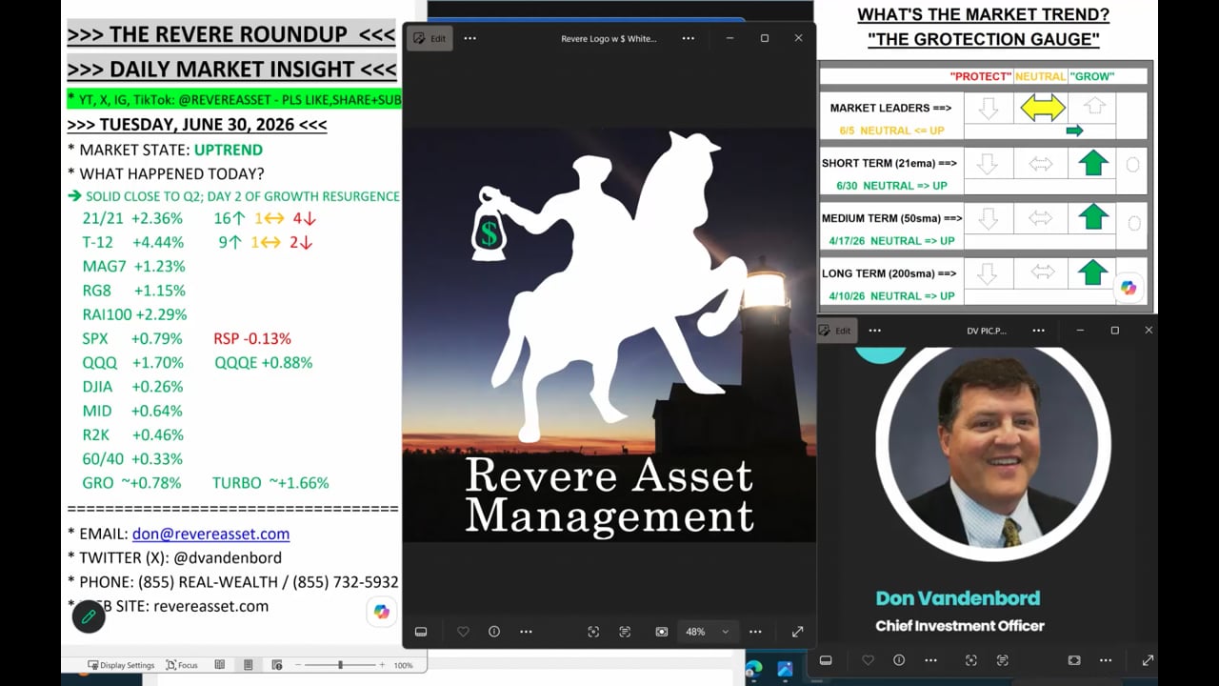
Task: Open the more options next to the zoom dropdown
Action: point(755,632)
